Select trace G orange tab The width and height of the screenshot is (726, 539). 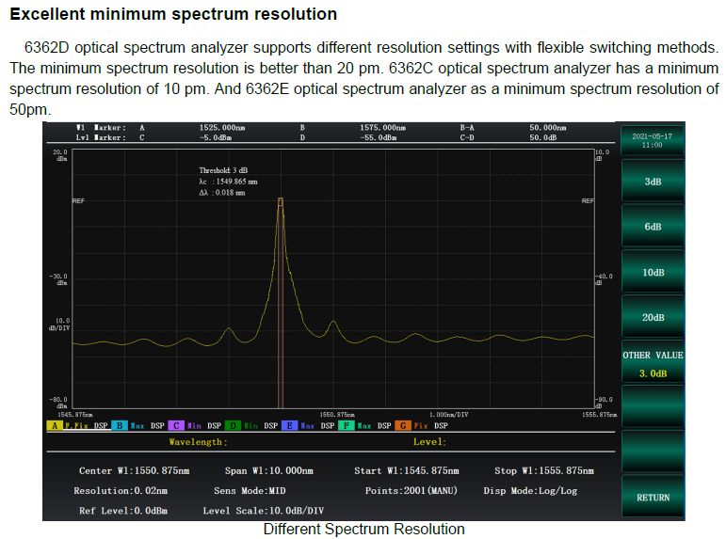[x=403, y=425]
